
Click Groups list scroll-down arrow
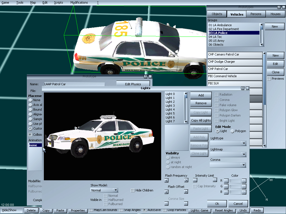coord(261,45)
